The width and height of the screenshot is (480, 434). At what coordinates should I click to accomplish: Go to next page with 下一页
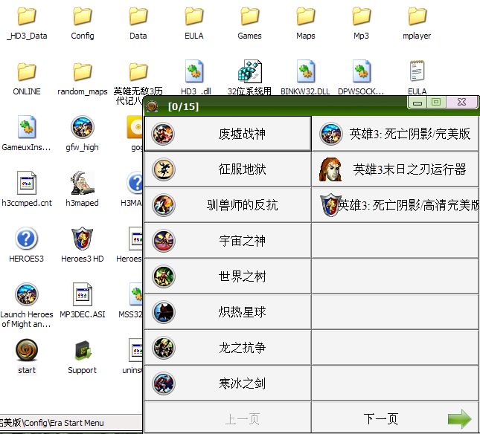click(x=395, y=419)
